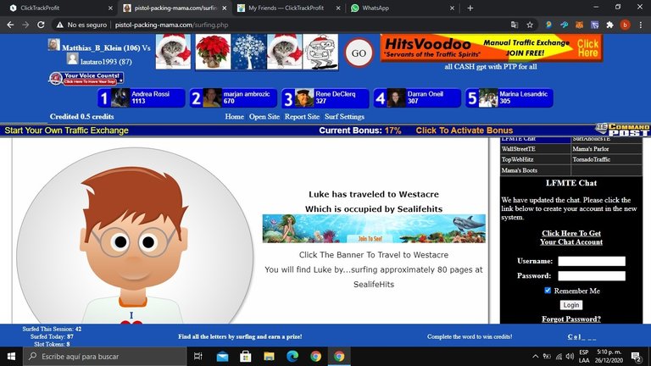Open the Chrome extensions puzzle icon

[609, 25]
